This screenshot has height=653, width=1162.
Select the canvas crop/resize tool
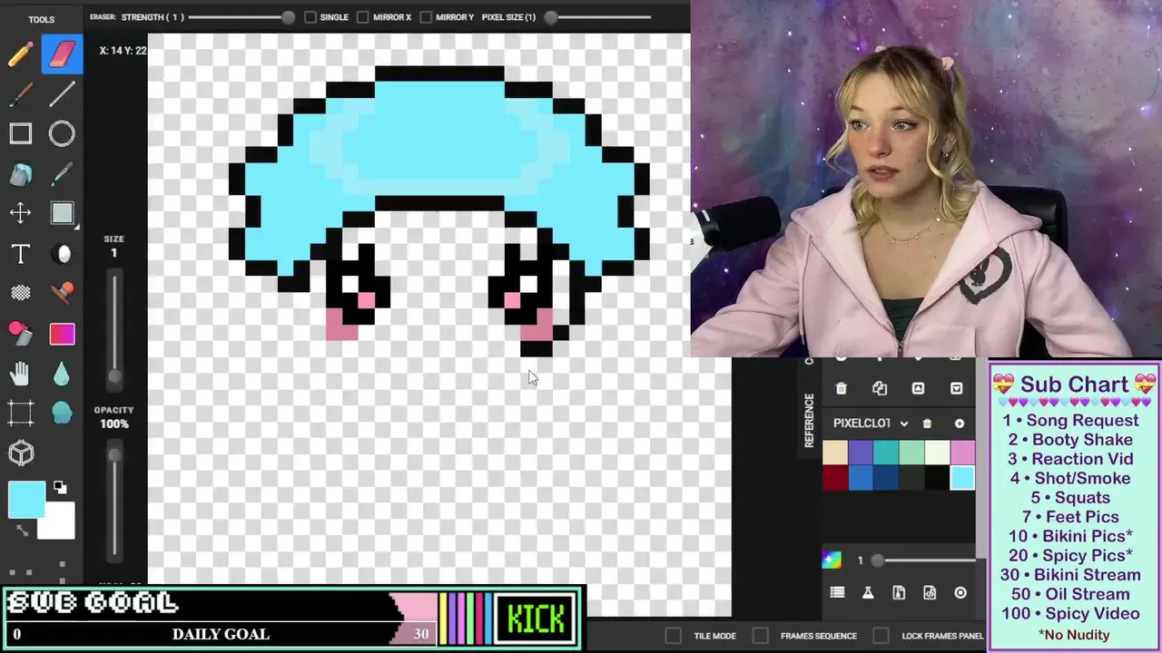point(20,413)
